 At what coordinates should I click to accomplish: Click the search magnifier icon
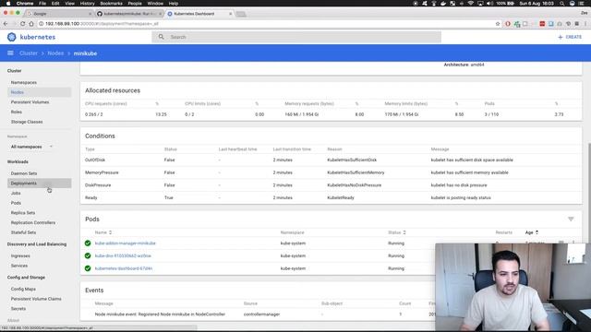pos(162,37)
